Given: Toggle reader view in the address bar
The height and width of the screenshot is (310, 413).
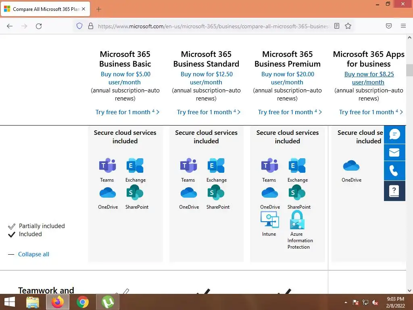Looking at the screenshot, I should click(x=337, y=26).
